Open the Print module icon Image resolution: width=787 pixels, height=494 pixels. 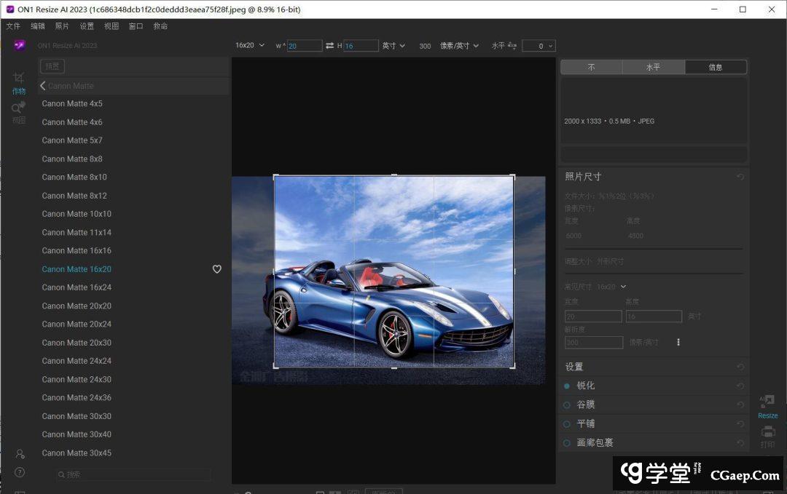point(767,433)
